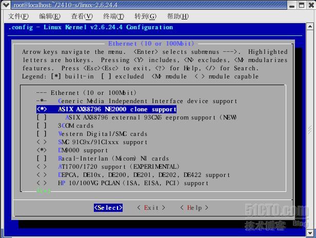The image size is (316, 238).
Task: Activate the < Help > button
Action: [194, 208]
